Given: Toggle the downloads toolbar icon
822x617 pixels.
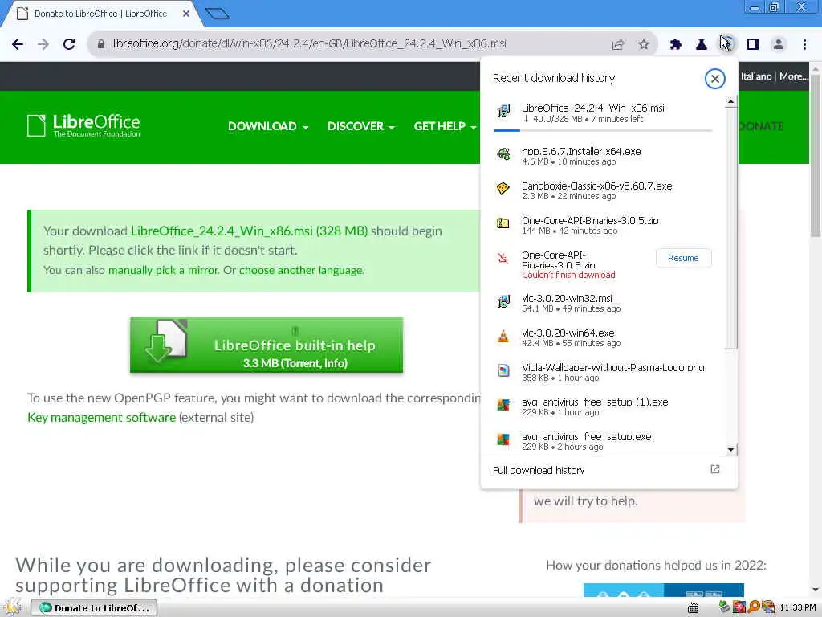Looking at the screenshot, I should [x=726, y=45].
